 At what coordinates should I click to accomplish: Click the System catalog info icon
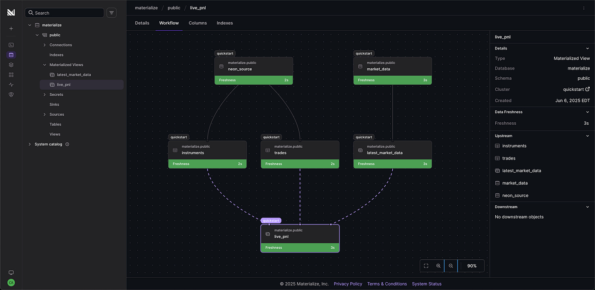[x=67, y=144]
